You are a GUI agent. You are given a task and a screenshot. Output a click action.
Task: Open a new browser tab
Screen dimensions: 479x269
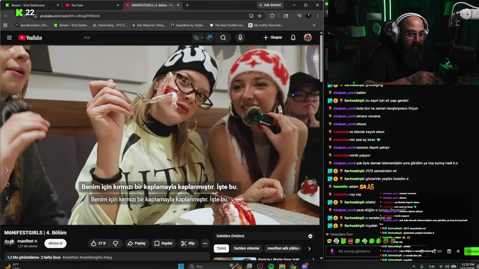(x=187, y=5)
